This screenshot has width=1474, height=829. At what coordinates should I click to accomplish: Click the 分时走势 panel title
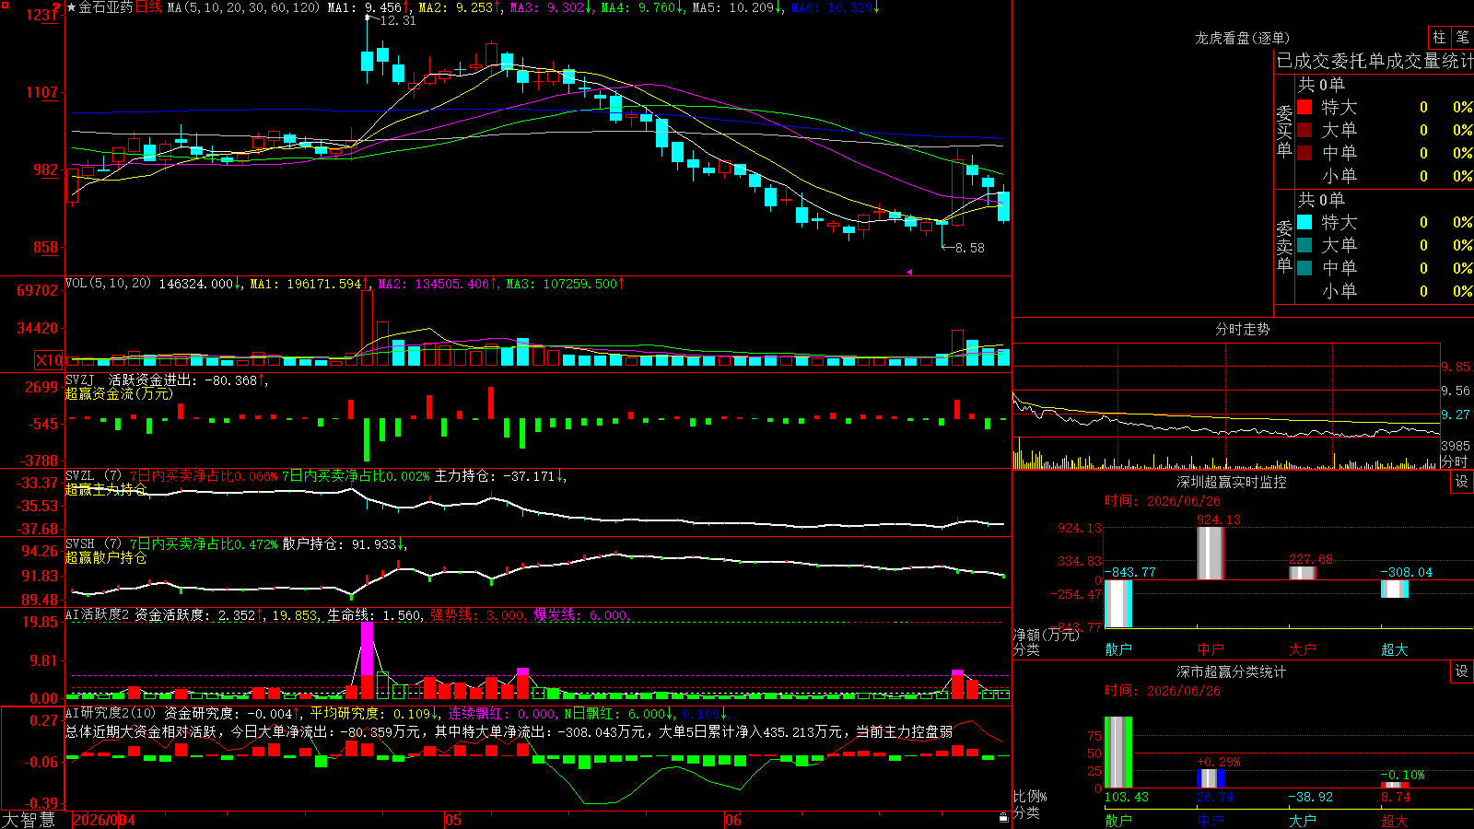(1243, 329)
